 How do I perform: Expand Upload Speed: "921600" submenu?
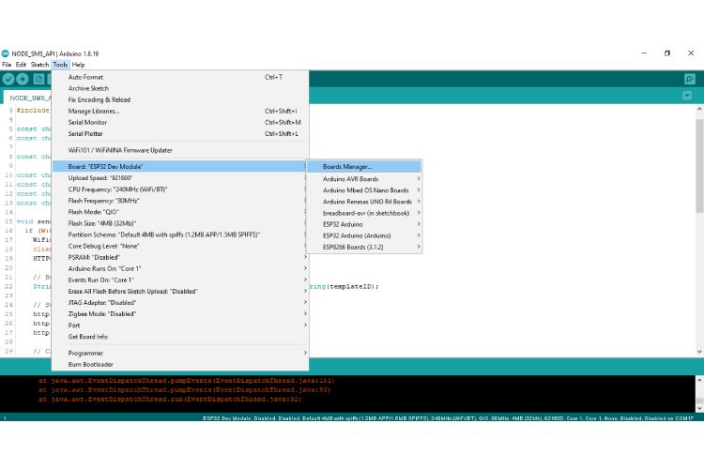pos(180,177)
